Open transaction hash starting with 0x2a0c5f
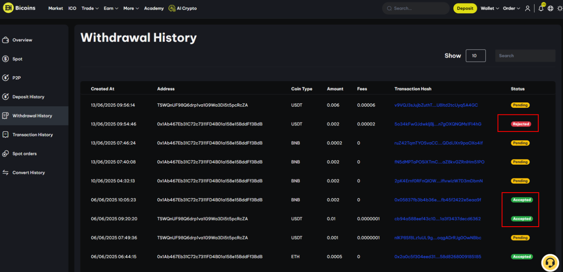Viewport: 563px width, 272px height. pyautogui.click(x=438, y=257)
